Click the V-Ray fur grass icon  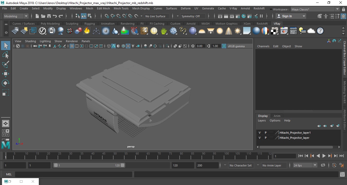[164, 31]
